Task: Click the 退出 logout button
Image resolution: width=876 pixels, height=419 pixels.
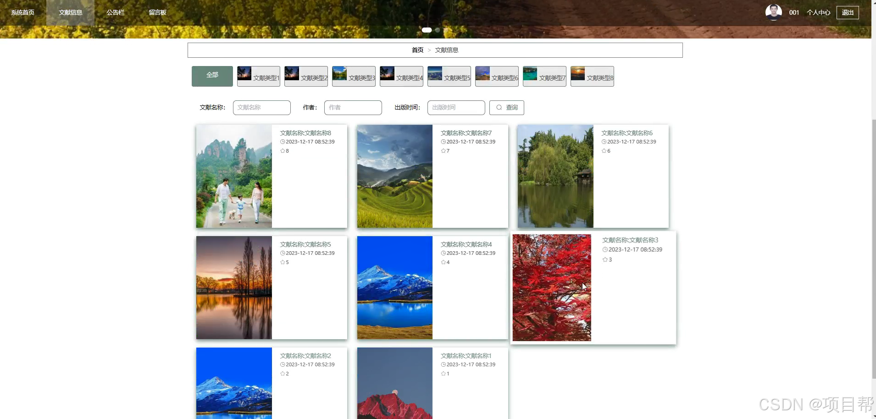Action: click(848, 12)
